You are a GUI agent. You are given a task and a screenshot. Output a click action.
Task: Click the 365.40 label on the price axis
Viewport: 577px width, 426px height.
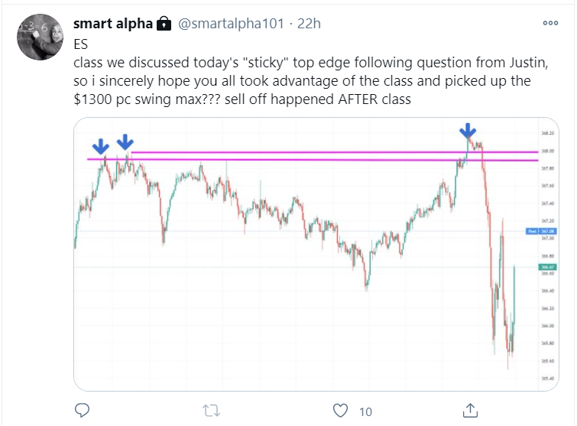[x=549, y=377]
